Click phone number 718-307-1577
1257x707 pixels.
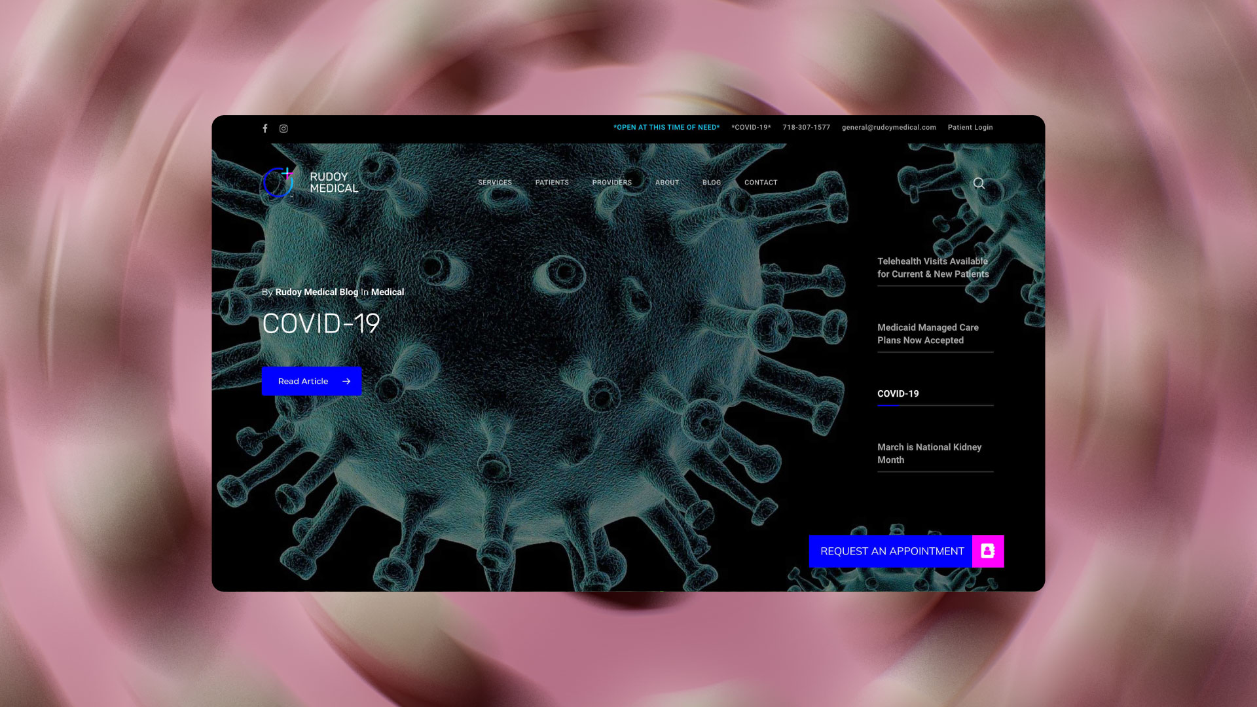coord(806,128)
